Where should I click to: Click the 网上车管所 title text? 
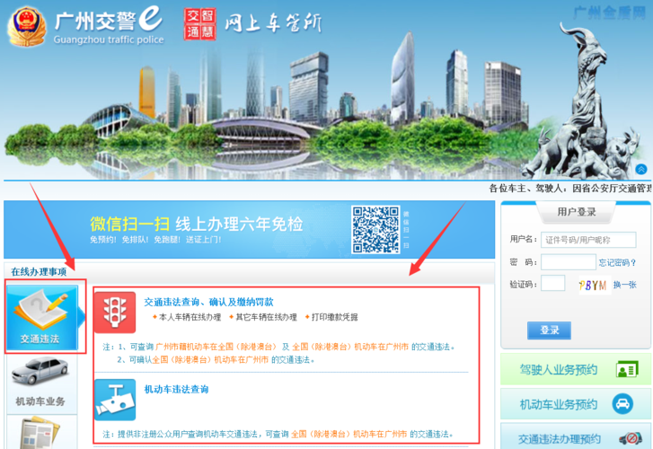coord(273,23)
